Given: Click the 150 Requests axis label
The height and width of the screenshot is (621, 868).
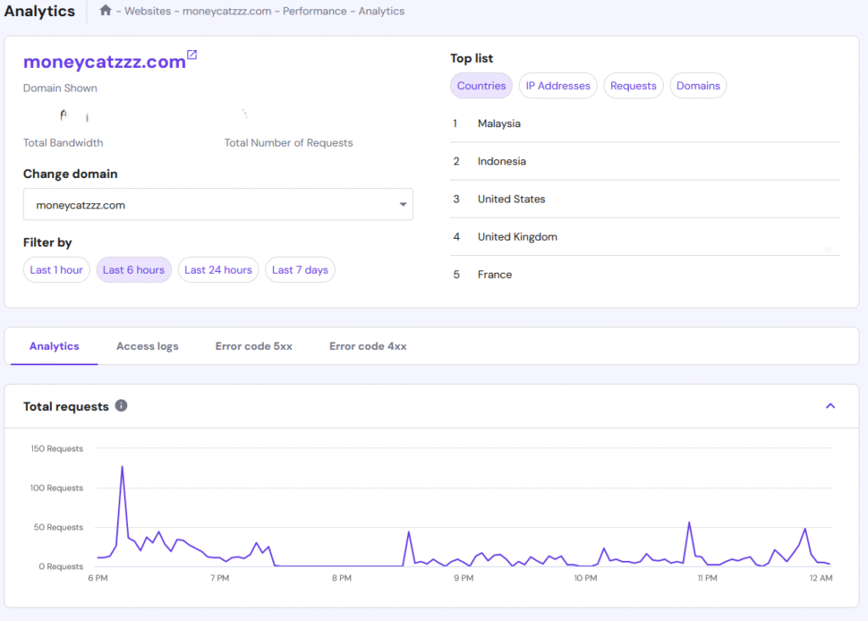Looking at the screenshot, I should (x=57, y=448).
